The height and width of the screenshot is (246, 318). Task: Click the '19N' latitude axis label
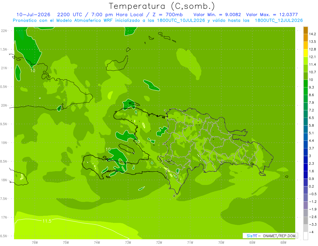point(4,143)
